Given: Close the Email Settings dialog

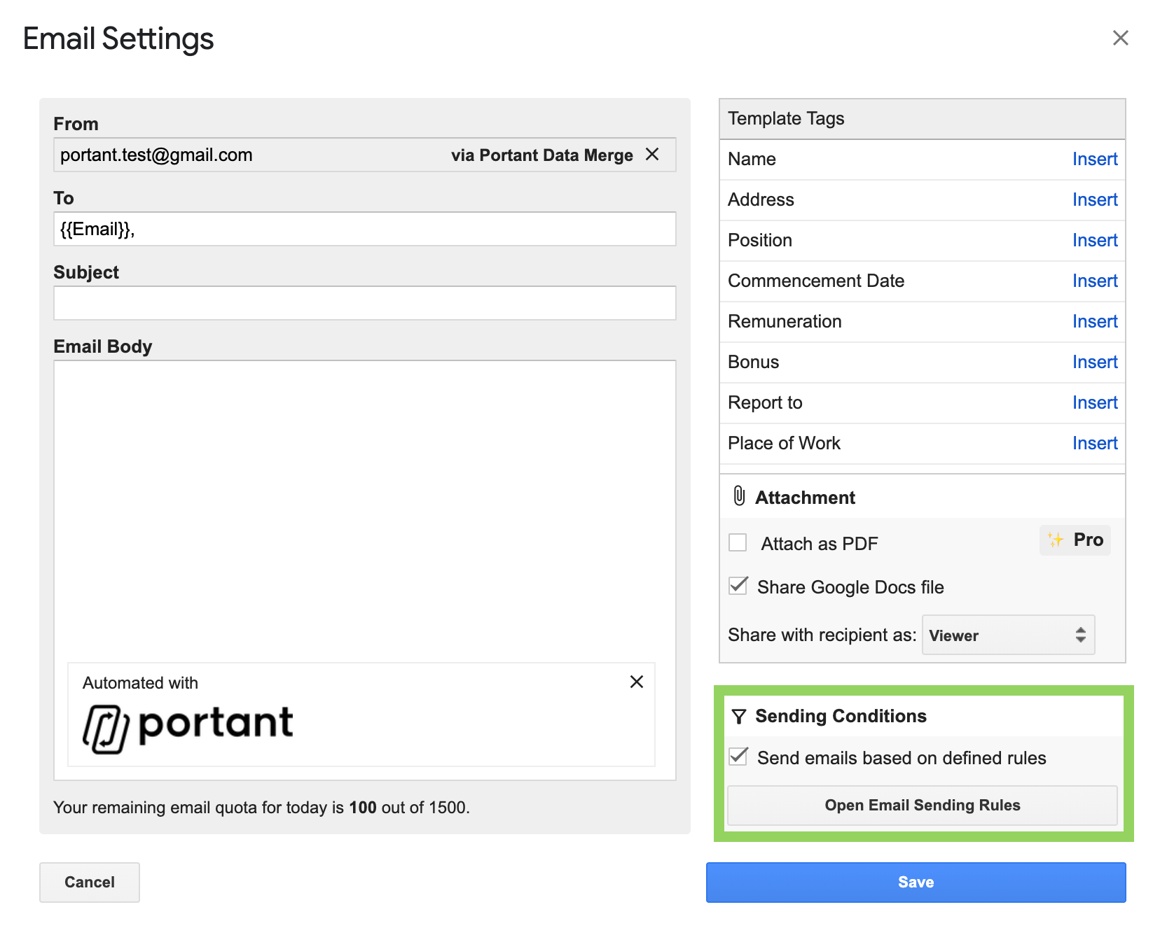Looking at the screenshot, I should coord(1120,38).
